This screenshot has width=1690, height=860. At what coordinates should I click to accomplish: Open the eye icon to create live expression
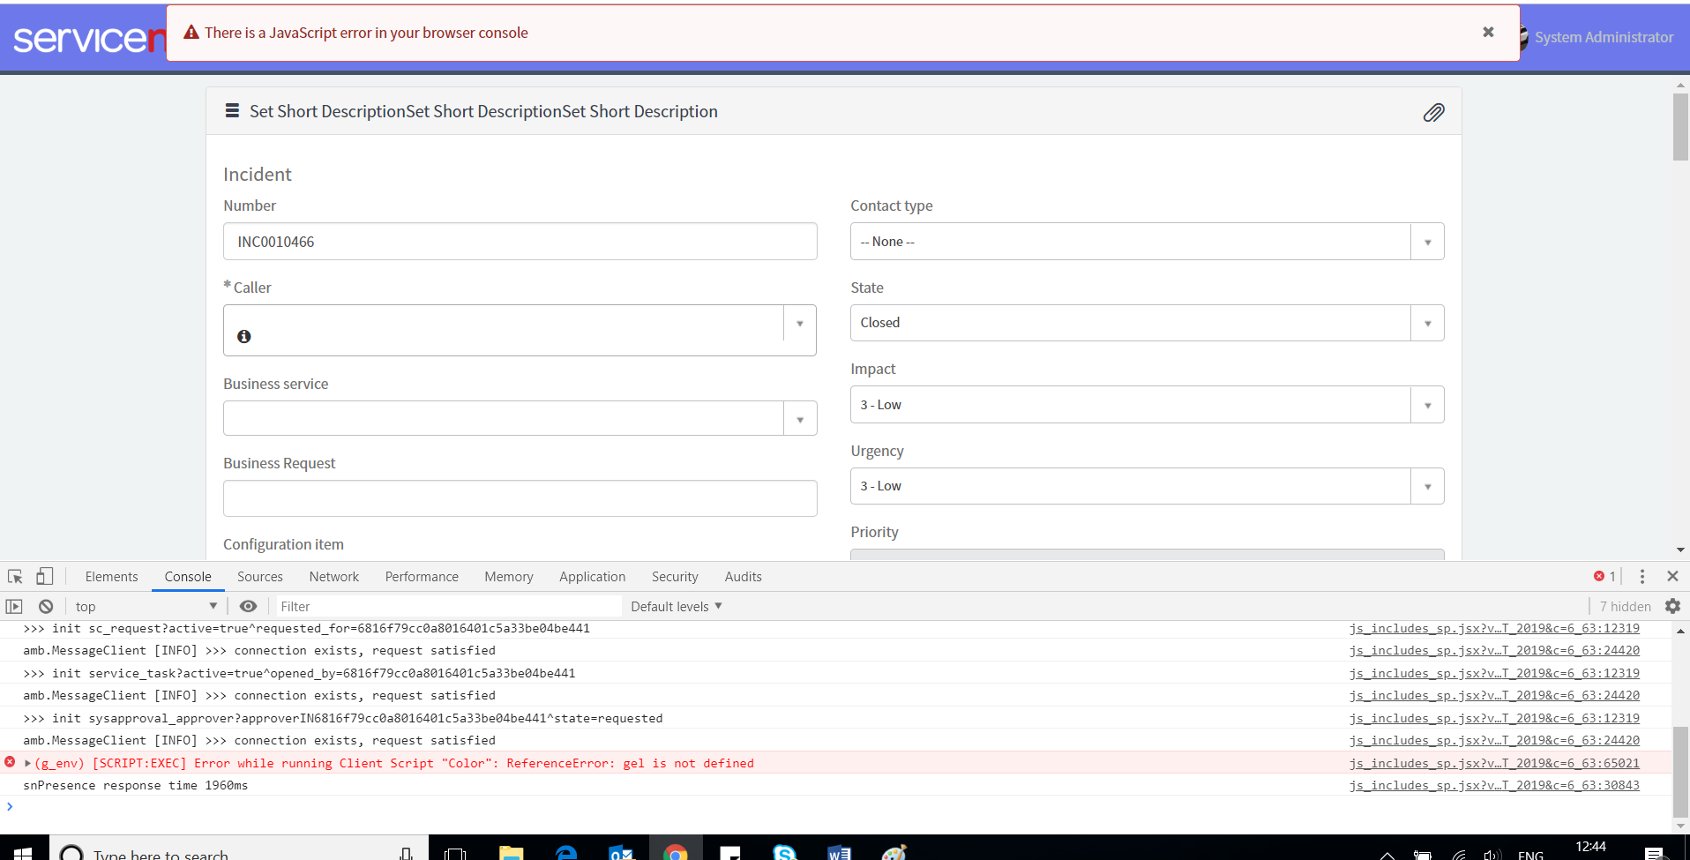click(248, 606)
